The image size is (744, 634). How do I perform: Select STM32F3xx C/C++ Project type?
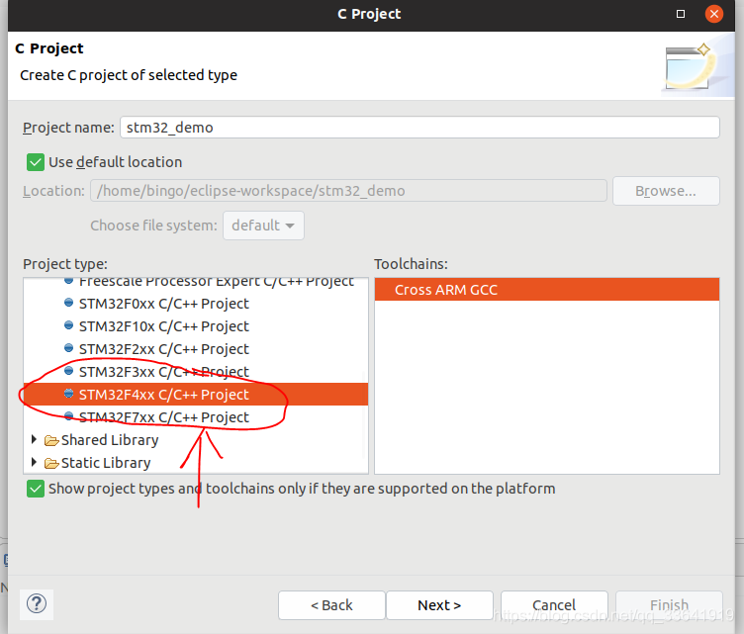click(x=163, y=372)
